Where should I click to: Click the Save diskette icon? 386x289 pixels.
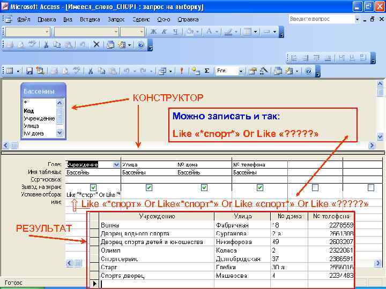29,71
